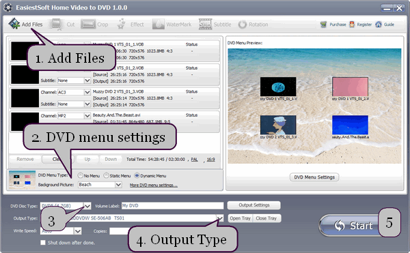Click the Purchase cart icon

click(x=323, y=25)
